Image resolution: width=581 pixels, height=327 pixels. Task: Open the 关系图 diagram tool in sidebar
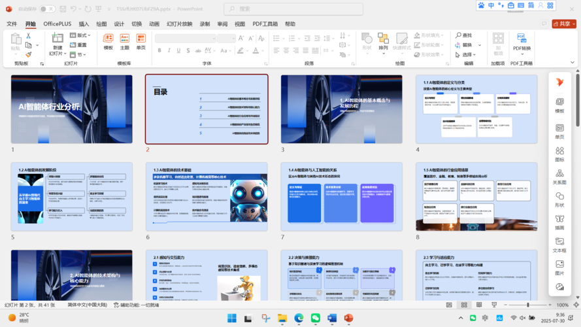click(x=559, y=177)
